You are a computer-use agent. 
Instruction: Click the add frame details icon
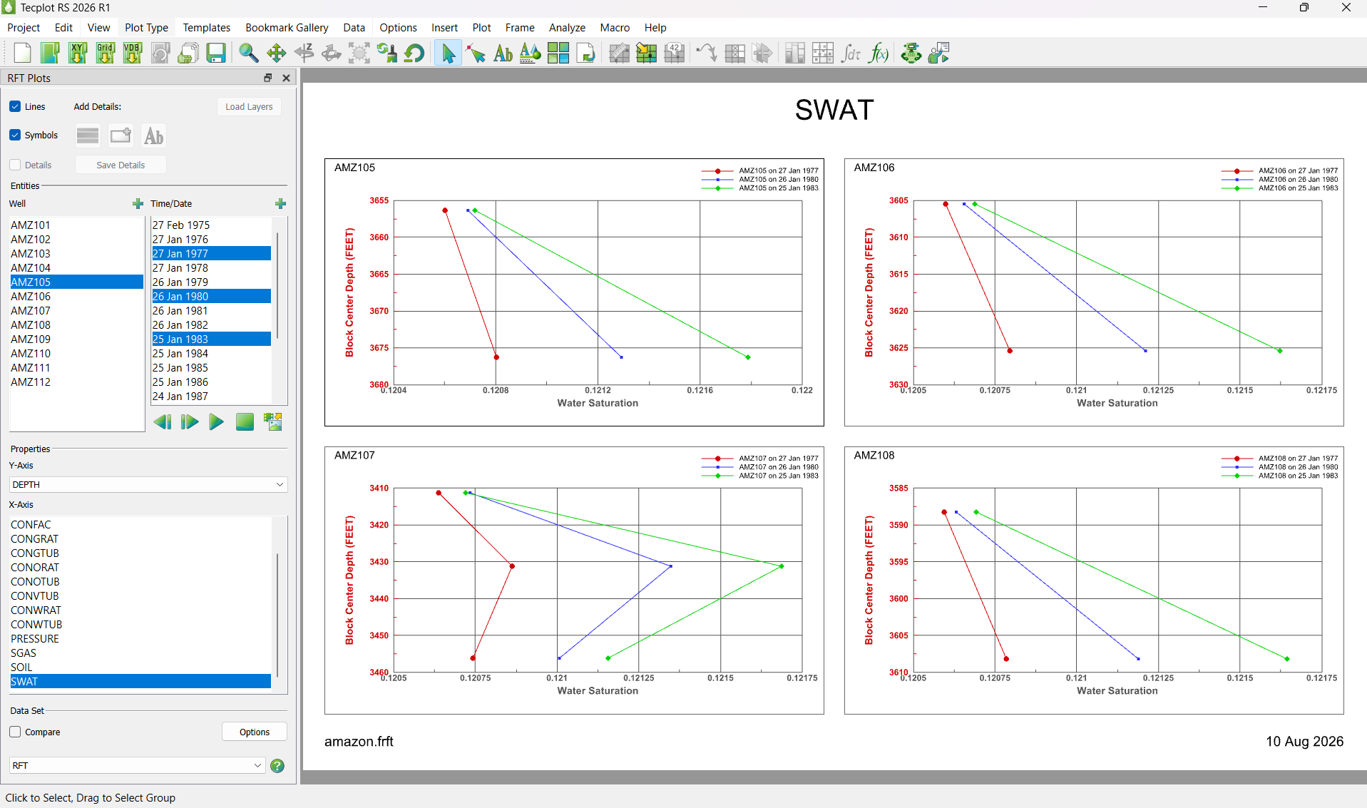click(121, 135)
